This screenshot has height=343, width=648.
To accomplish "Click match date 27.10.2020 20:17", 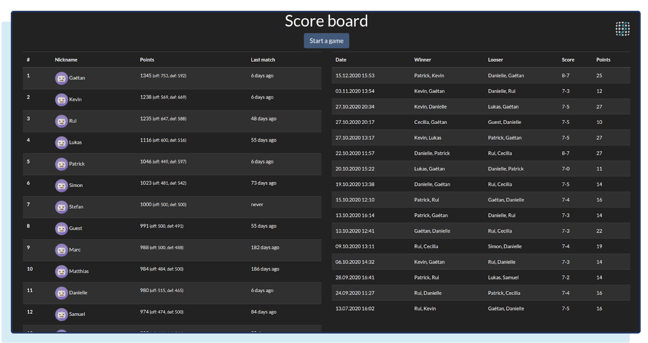I will click(355, 122).
